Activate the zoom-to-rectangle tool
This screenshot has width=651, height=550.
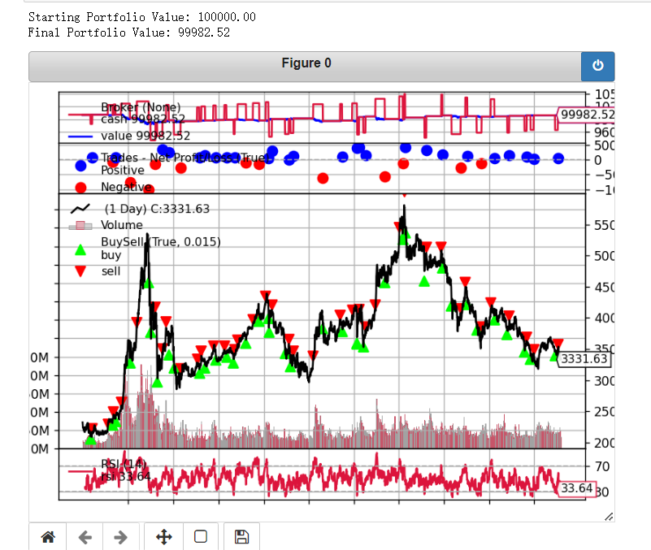click(x=201, y=537)
